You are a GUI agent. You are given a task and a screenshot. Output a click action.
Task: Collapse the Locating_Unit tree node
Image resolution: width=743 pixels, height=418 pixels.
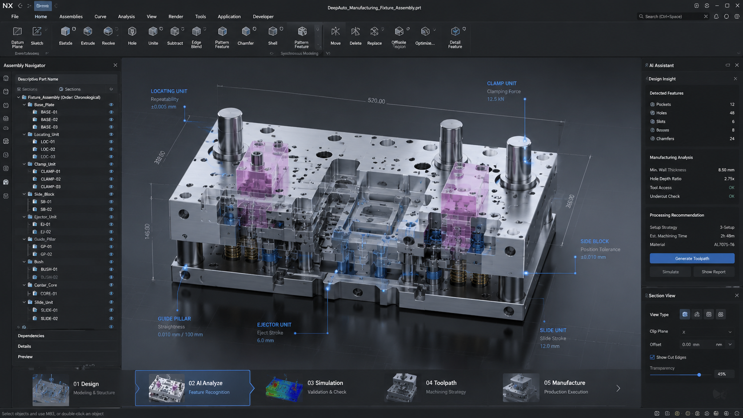tap(24, 134)
